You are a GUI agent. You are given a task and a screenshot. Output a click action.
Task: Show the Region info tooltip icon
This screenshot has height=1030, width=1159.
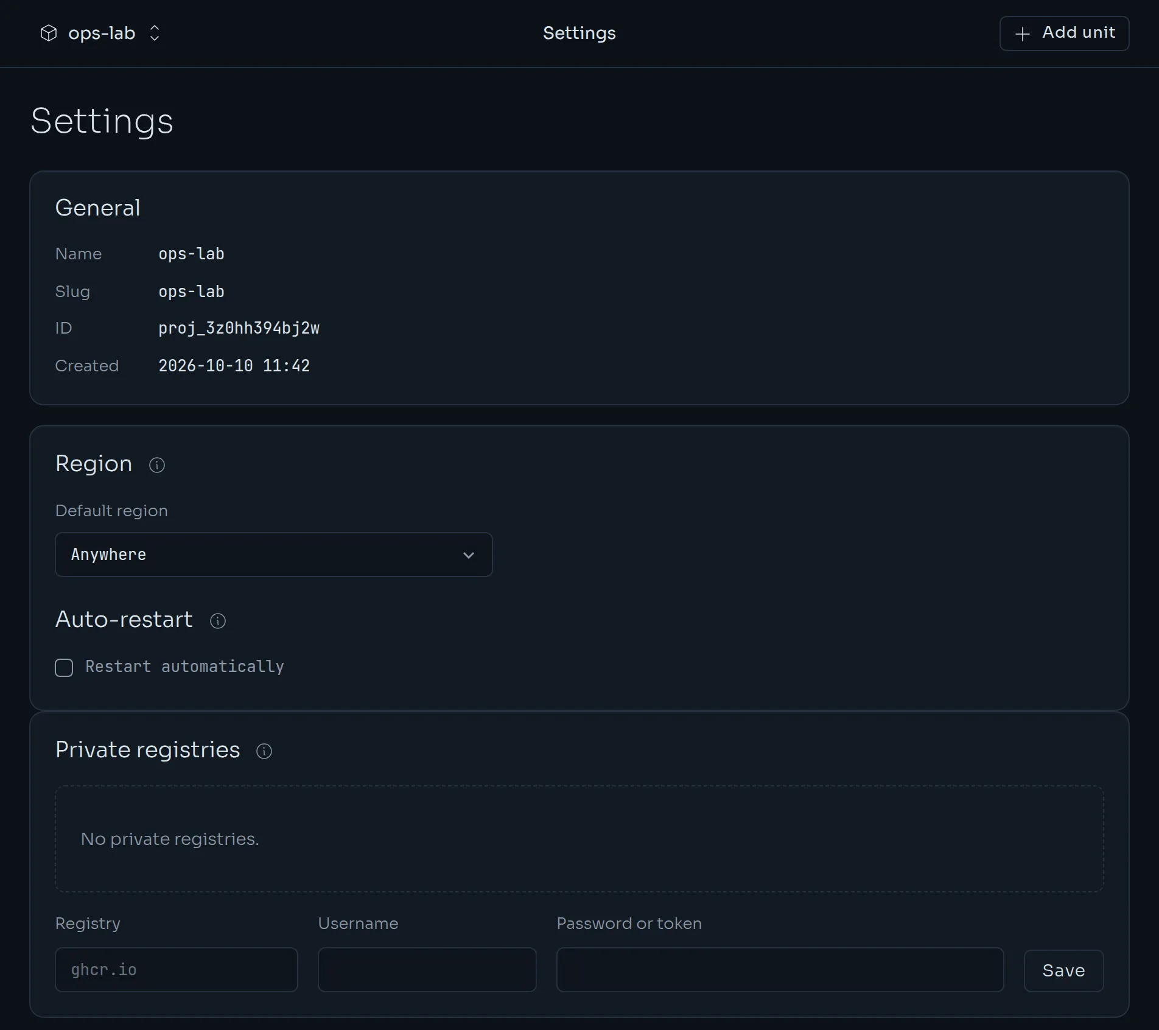coord(157,465)
